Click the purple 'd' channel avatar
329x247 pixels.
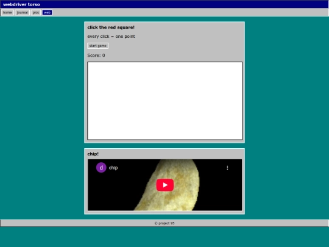(101, 168)
